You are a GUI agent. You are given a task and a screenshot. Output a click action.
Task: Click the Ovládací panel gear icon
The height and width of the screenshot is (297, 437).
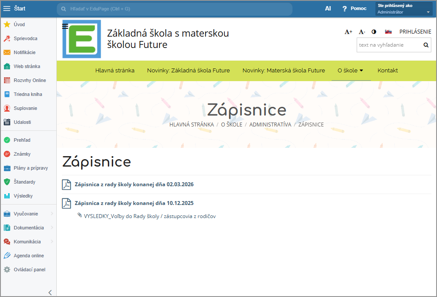7,270
